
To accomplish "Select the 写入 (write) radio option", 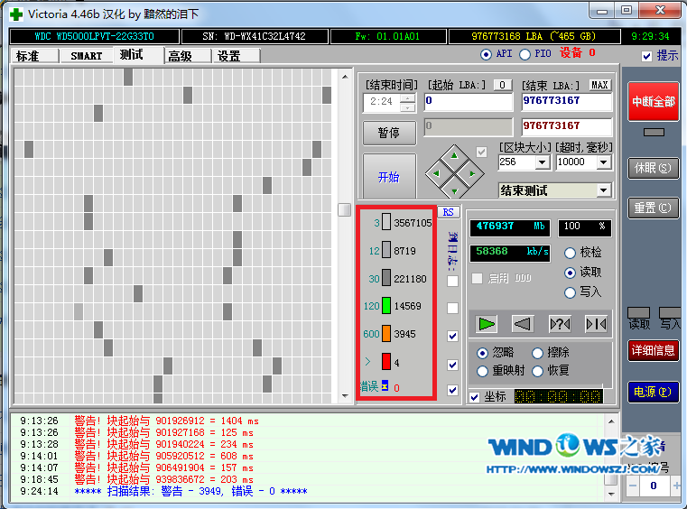I will (x=570, y=292).
